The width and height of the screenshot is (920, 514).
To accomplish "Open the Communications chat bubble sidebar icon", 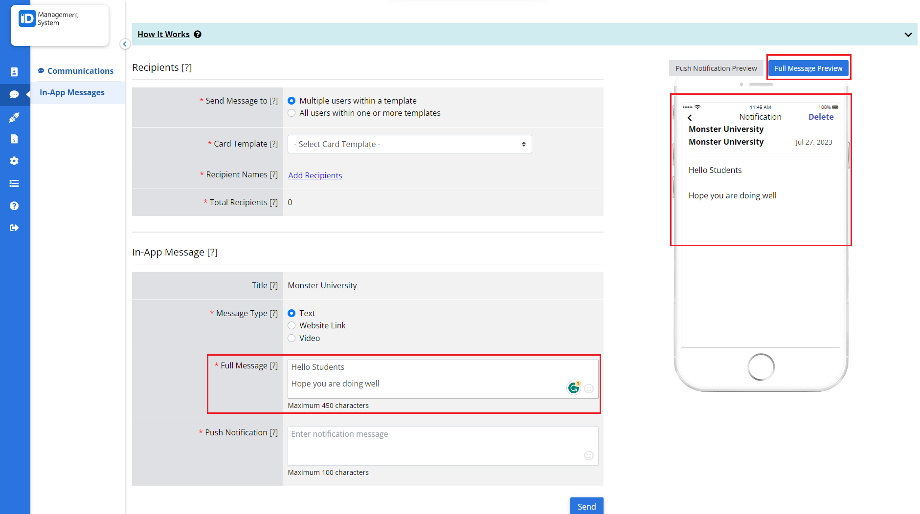I will (14, 94).
